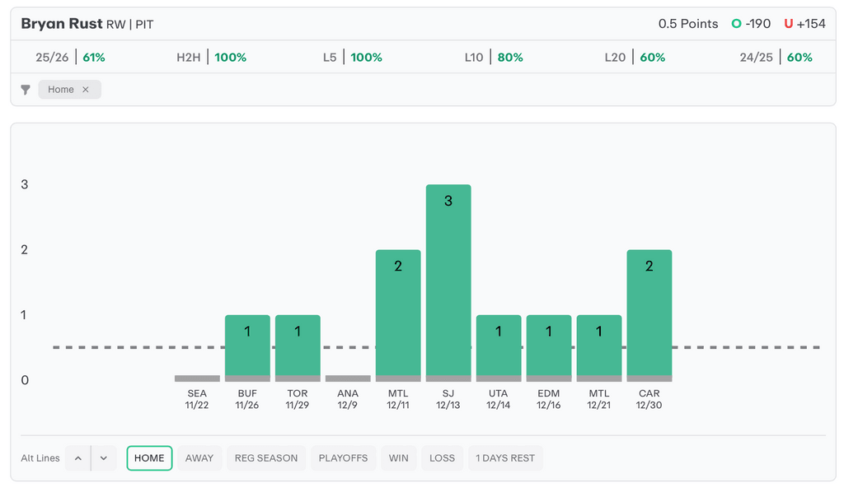This screenshot has height=492, width=844.
Task: Show only WIN games
Action: coord(398,458)
